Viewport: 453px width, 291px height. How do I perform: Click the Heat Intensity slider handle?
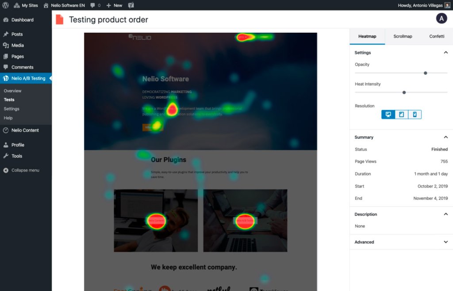point(404,92)
